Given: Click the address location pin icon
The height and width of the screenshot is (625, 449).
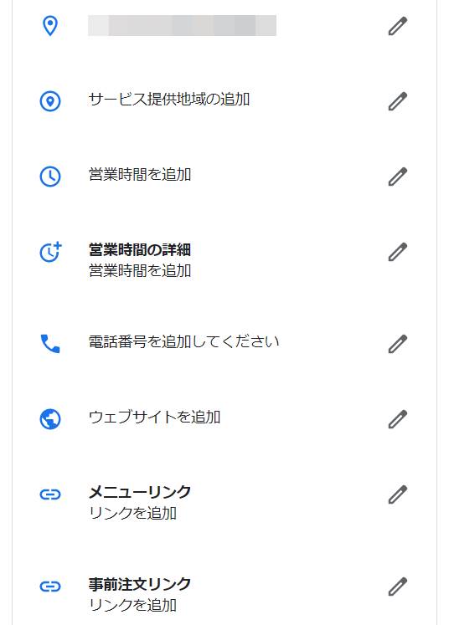Looking at the screenshot, I should click(50, 26).
